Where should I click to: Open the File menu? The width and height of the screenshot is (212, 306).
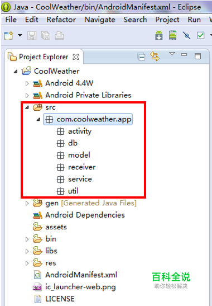coord(11,20)
